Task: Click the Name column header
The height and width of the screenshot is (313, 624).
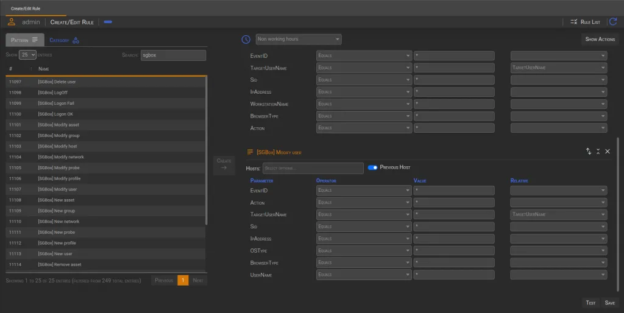Action: pos(43,69)
